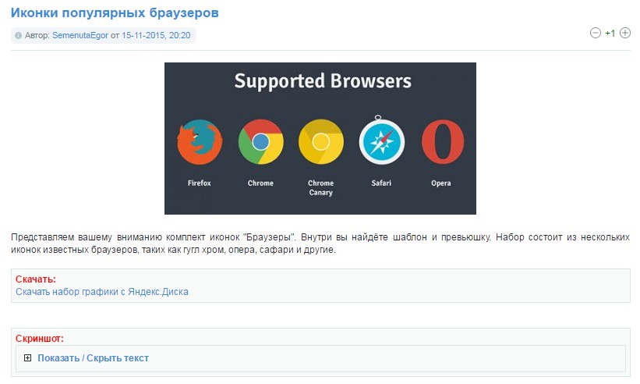This screenshot has height=384, width=640.
Task: Decrease the rating with the minus icon
Action: (596, 34)
